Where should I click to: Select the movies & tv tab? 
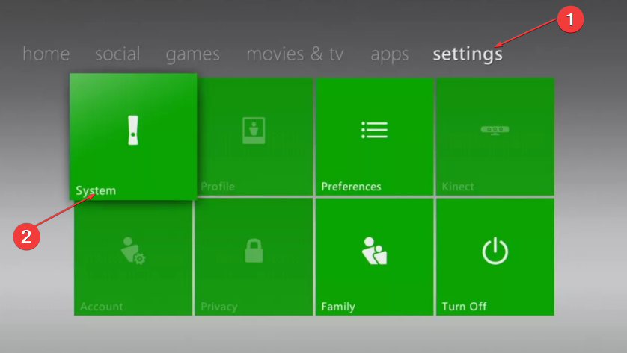click(295, 54)
